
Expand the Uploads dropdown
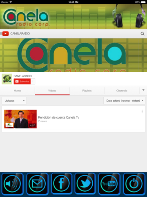pyautogui.click(x=14, y=101)
